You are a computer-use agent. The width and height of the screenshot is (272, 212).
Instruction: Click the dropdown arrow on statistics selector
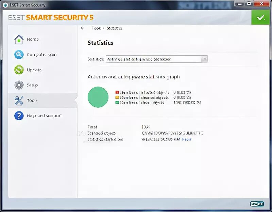point(205,59)
